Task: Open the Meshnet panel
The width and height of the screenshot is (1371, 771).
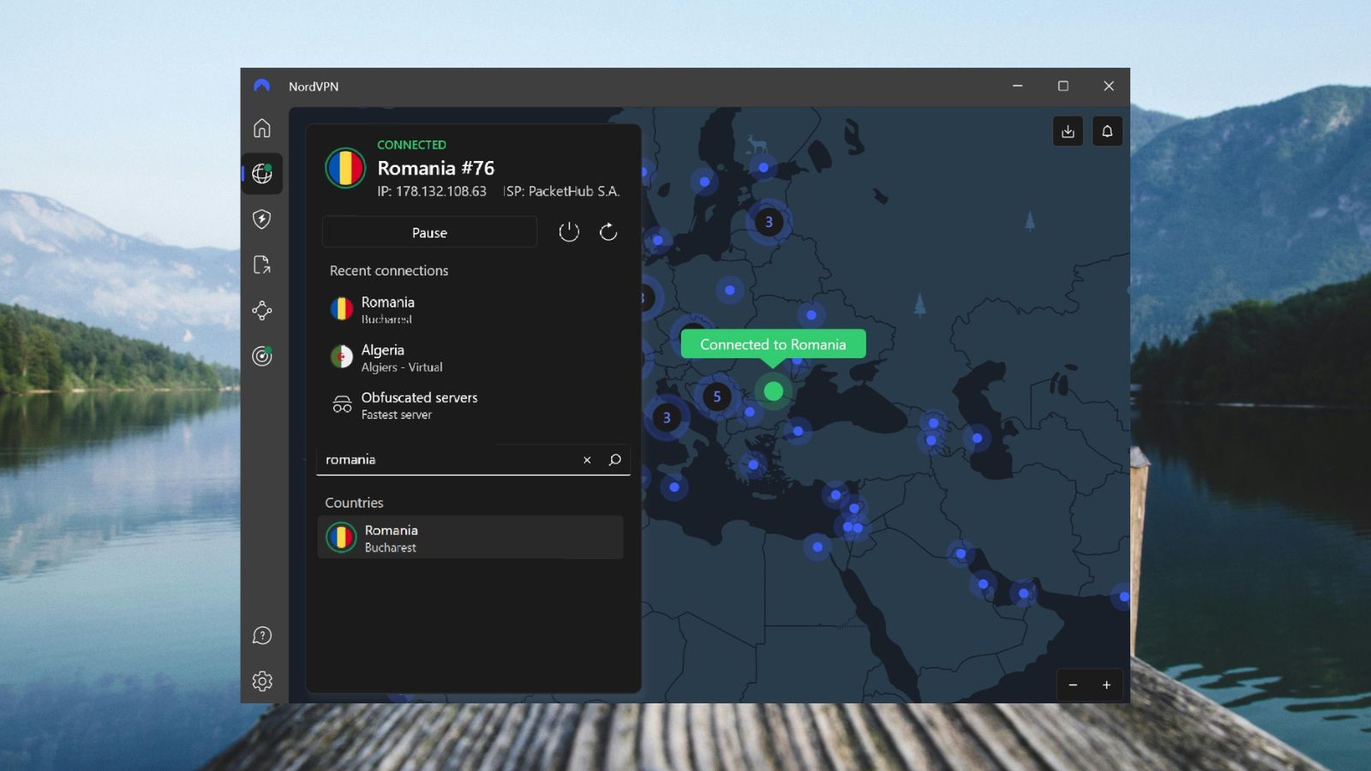Action: pyautogui.click(x=261, y=312)
